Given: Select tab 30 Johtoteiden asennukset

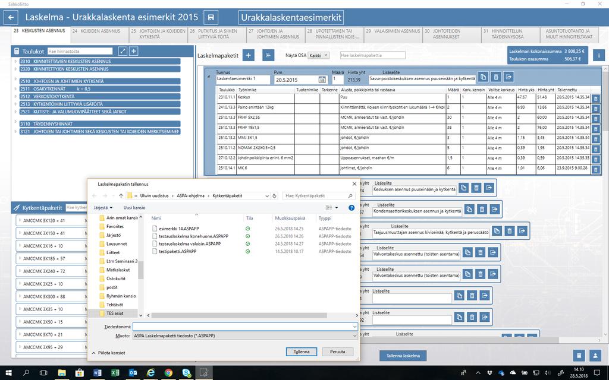Looking at the screenshot, I should [452, 35].
